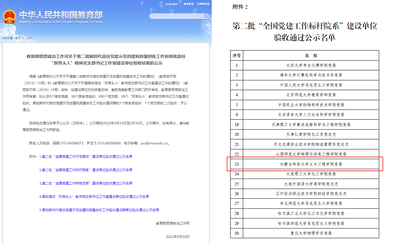Click the article title heading
Screen dimensions: 399x246
[106, 60]
